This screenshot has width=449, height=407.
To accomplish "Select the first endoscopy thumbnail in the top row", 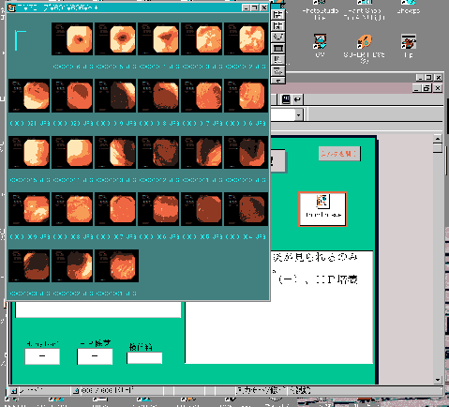I will (x=72, y=38).
